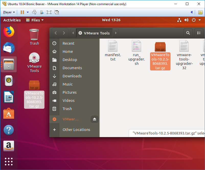Viewport: 205px width, 170px height.
Task: Launch Firefox from the dock
Action: (x=9, y=32)
